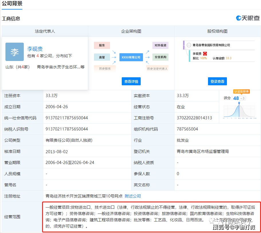
Task: Click the 经营状态 value 在业
Action: (181, 107)
